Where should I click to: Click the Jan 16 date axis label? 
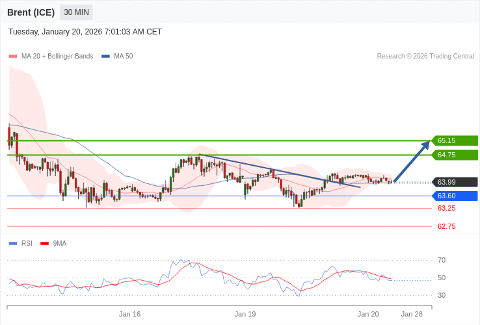[129, 314]
